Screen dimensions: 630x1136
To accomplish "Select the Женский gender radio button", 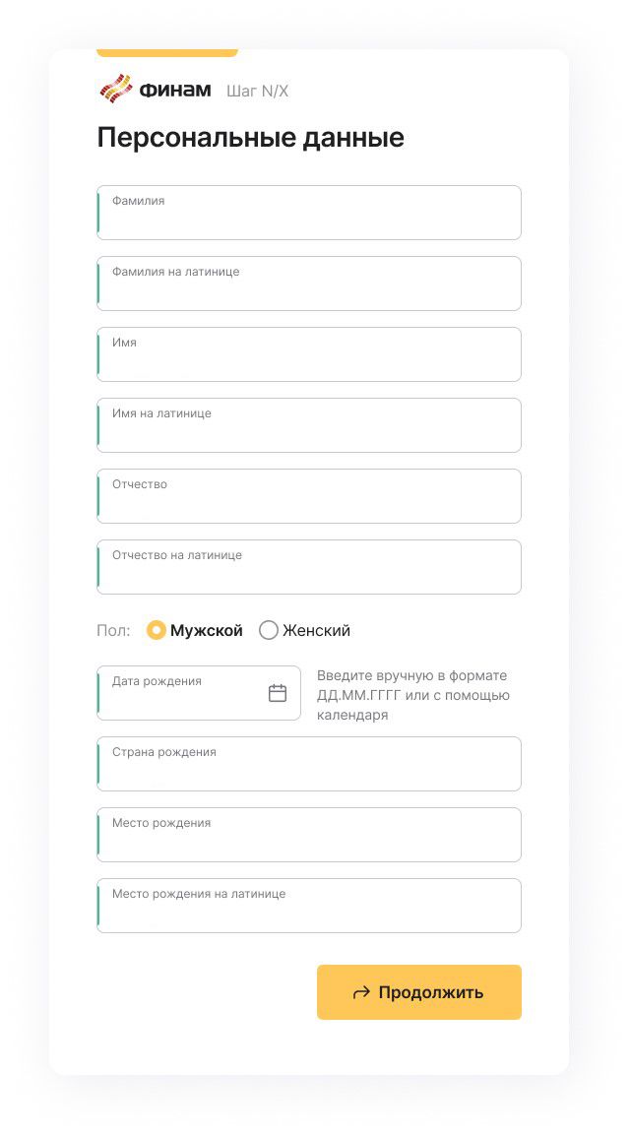I will pos(269,630).
